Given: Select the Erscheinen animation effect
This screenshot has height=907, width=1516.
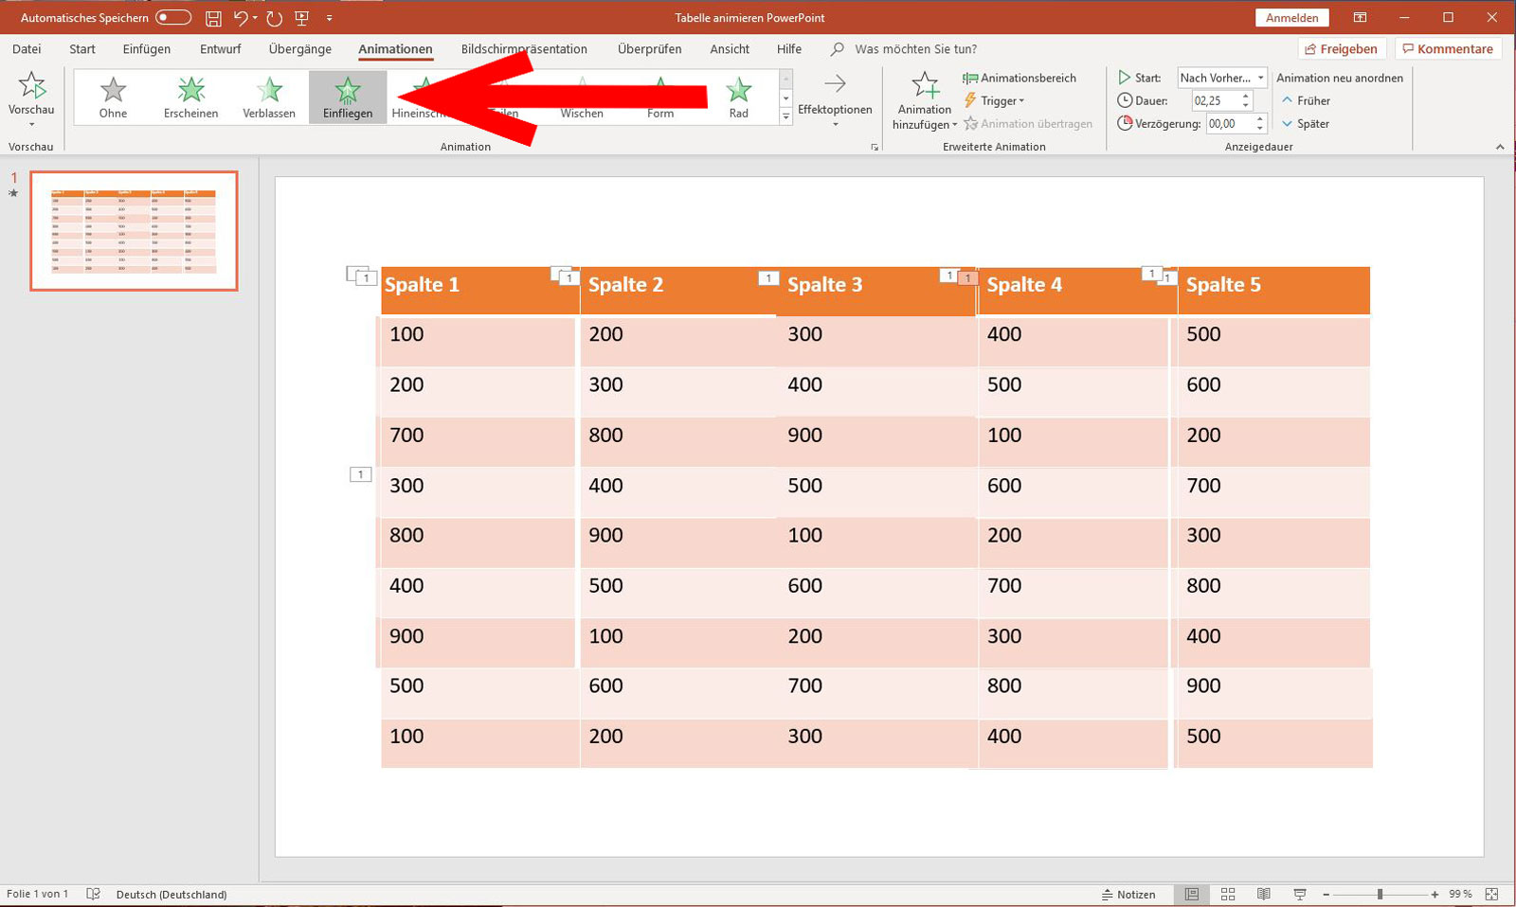Looking at the screenshot, I should point(190,95).
